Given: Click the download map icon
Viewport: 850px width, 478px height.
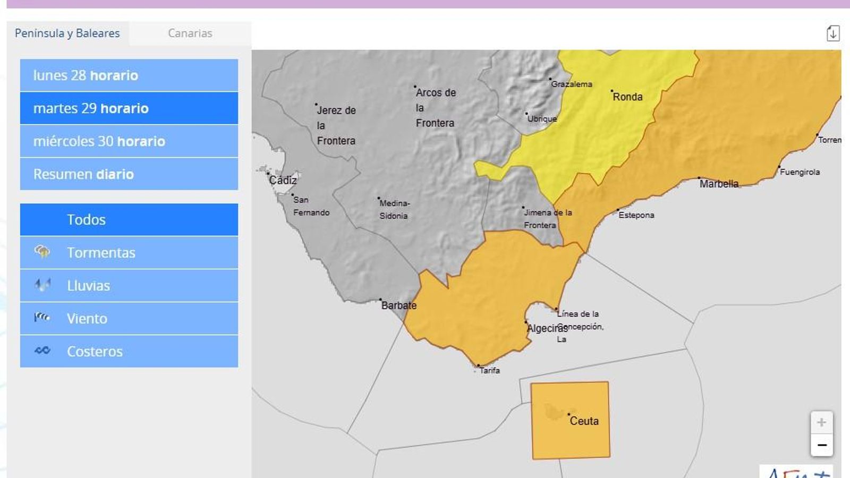Looking at the screenshot, I should (x=832, y=33).
